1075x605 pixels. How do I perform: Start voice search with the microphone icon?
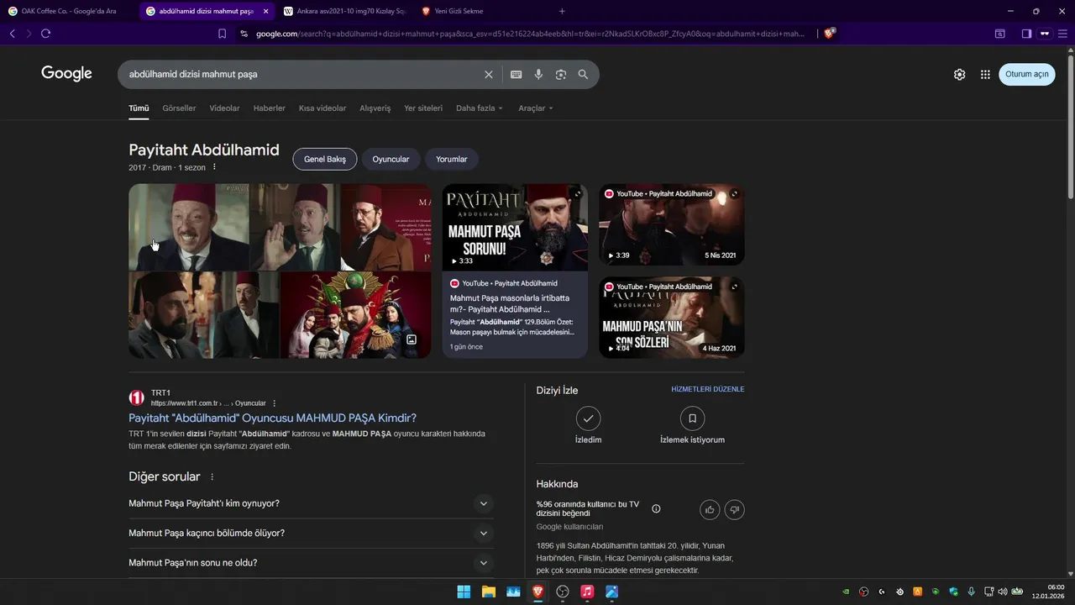click(538, 75)
